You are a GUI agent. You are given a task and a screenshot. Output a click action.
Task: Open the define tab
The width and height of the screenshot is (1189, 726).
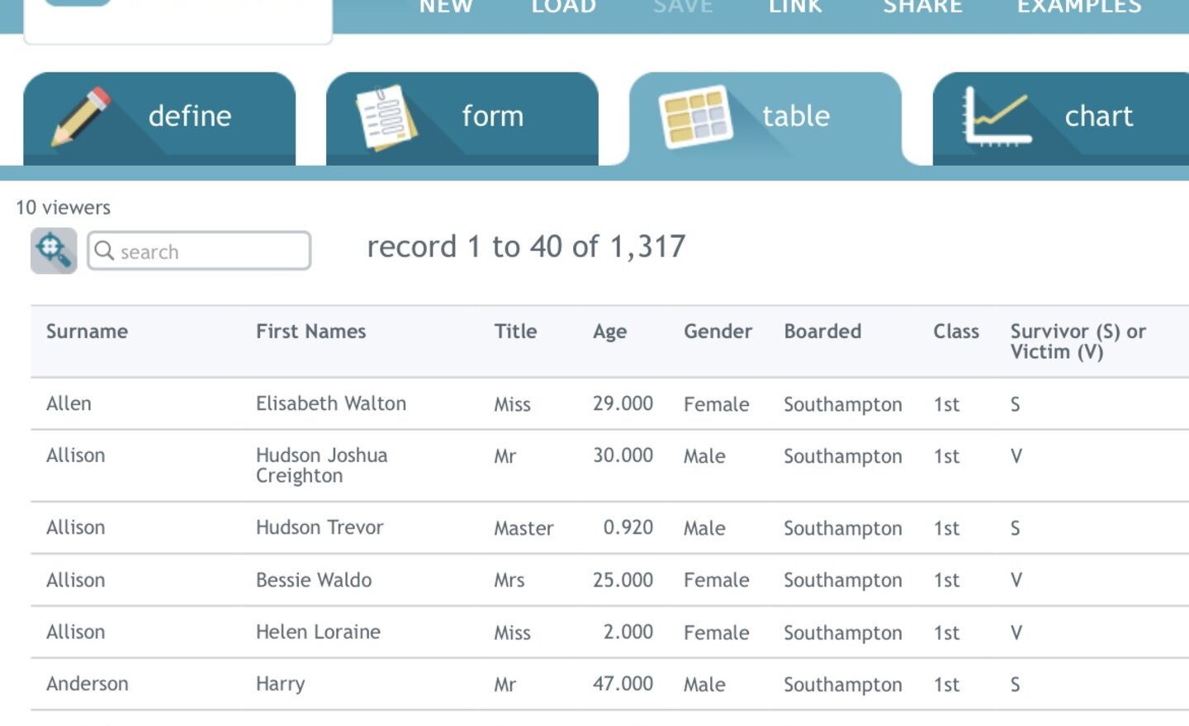point(189,116)
